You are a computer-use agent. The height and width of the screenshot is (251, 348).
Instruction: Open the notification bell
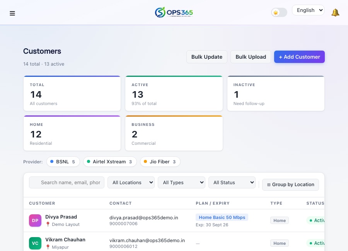pyautogui.click(x=335, y=13)
